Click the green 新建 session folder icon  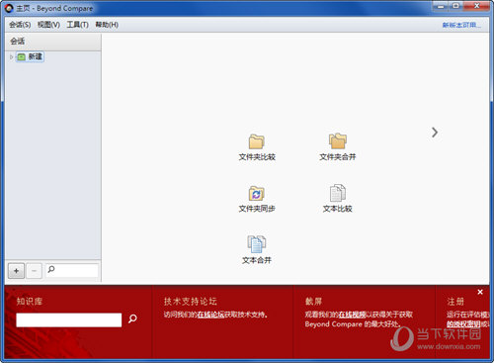(21, 57)
